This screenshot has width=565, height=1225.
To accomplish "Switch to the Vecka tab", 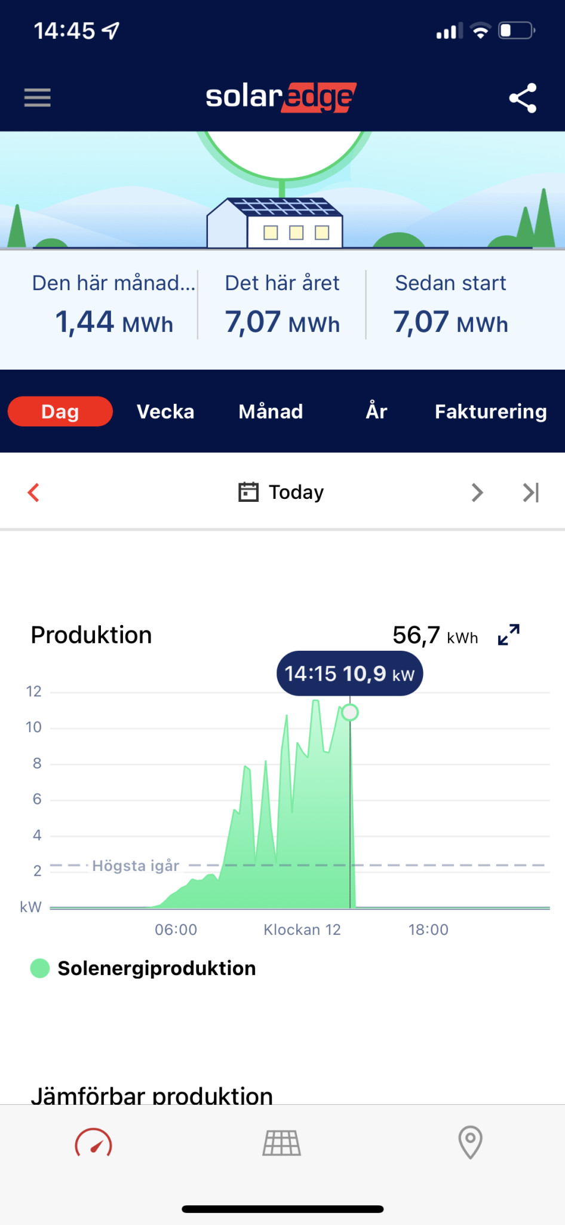I will [x=165, y=412].
